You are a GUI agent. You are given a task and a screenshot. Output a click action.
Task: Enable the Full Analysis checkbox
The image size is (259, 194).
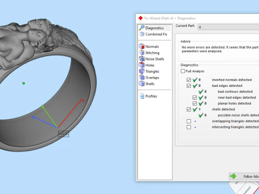tap(183, 71)
